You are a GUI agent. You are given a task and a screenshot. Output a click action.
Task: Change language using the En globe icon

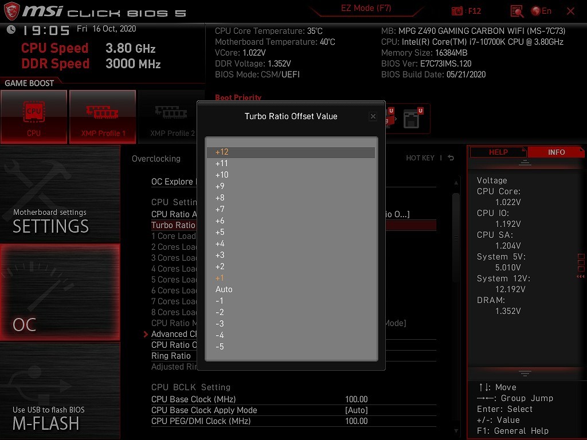click(x=541, y=11)
